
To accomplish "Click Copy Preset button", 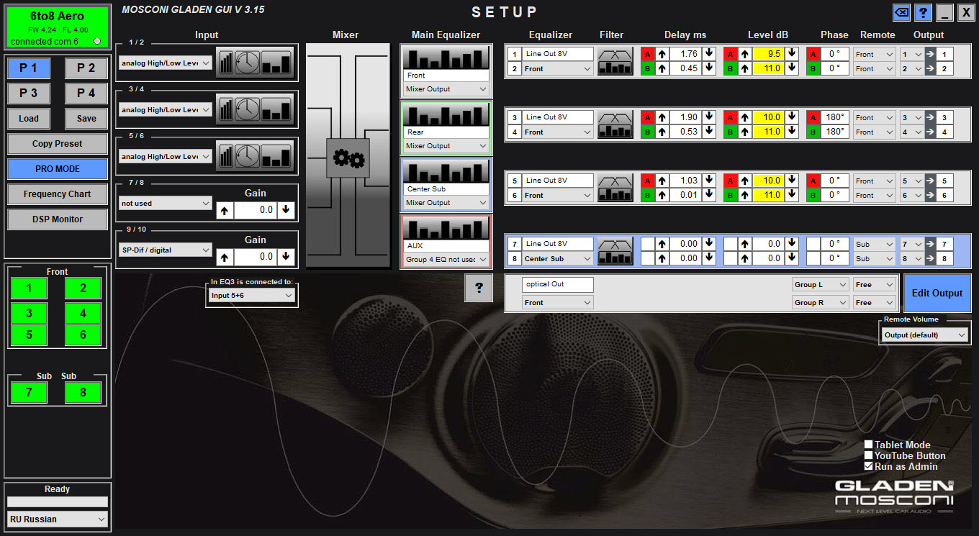I will 58,143.
